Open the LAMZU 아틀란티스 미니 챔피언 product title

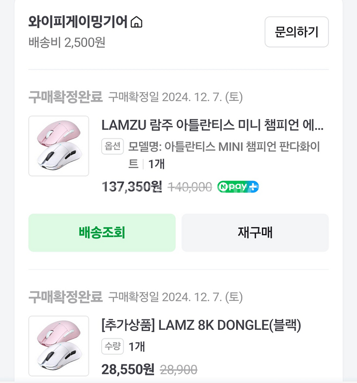(212, 125)
